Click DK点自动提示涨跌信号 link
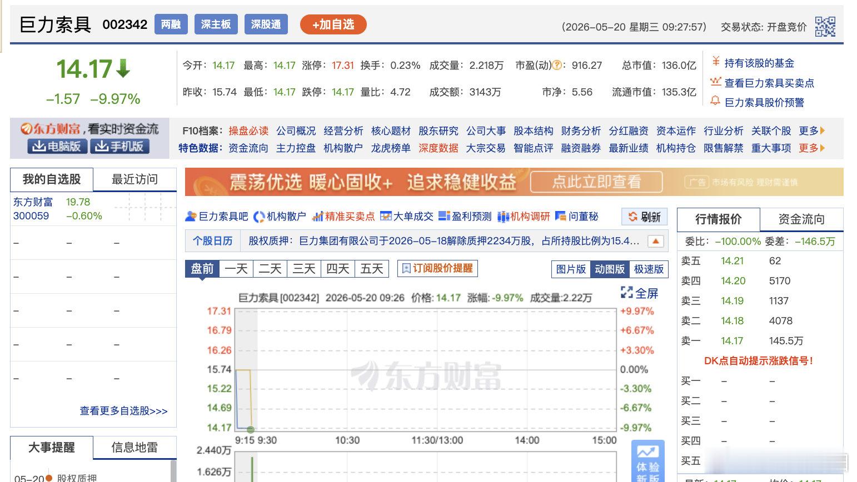This screenshot has width=857, height=482. [x=759, y=361]
